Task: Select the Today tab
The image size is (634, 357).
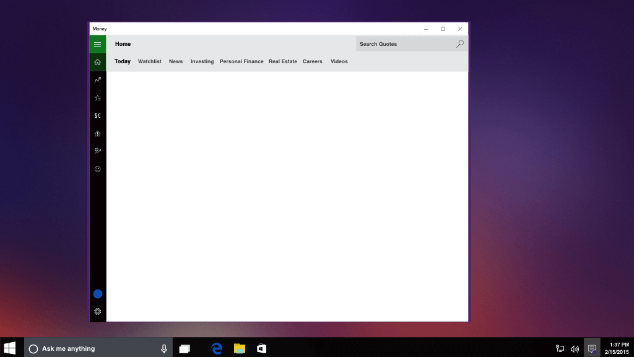Action: click(x=123, y=61)
